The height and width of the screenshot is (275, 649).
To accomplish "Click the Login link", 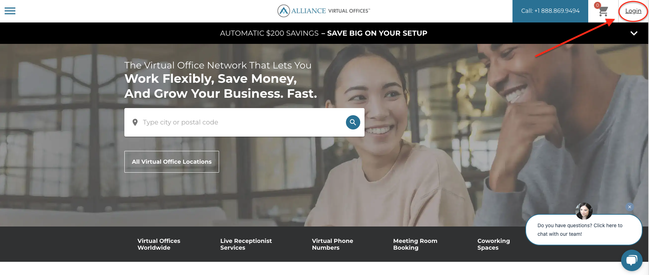I will 633,11.
